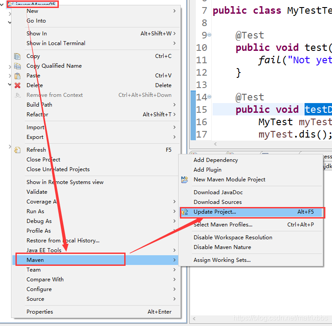Open the Maven submenu
Image resolution: width=332 pixels, height=326 pixels.
click(x=96, y=260)
